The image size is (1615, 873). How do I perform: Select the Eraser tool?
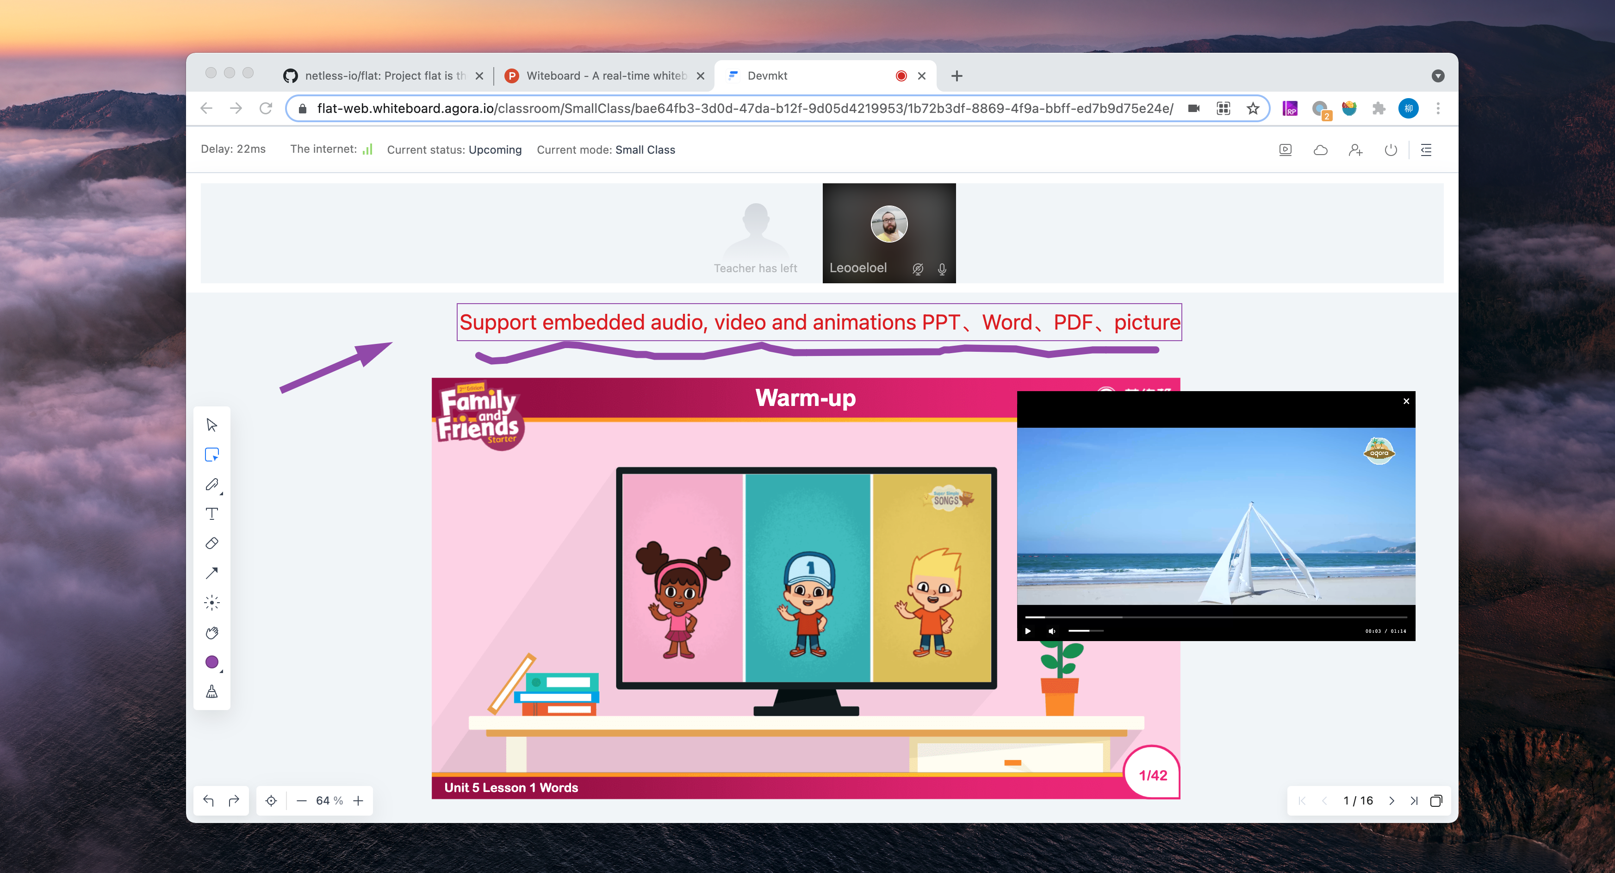(212, 543)
